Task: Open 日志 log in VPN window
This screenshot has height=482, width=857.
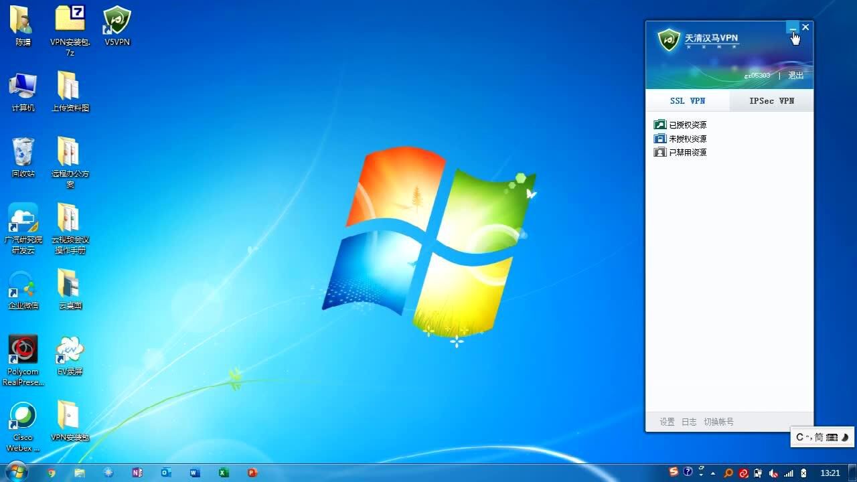Action: click(x=689, y=422)
